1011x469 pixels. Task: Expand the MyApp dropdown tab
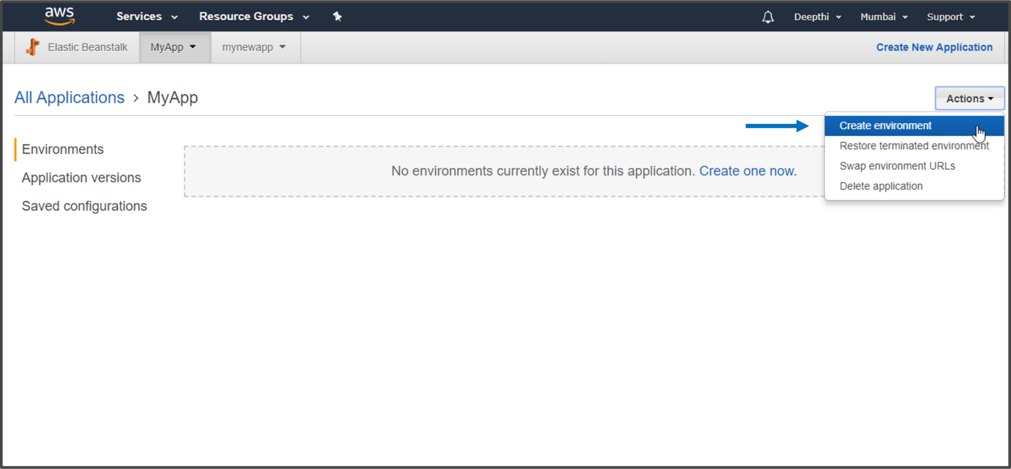coord(175,47)
